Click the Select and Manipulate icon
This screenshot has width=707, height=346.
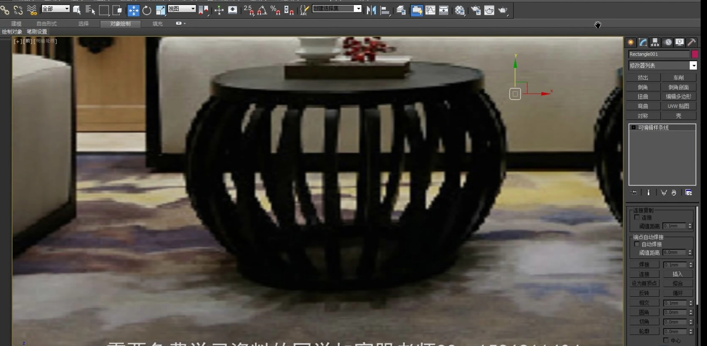[x=219, y=10]
